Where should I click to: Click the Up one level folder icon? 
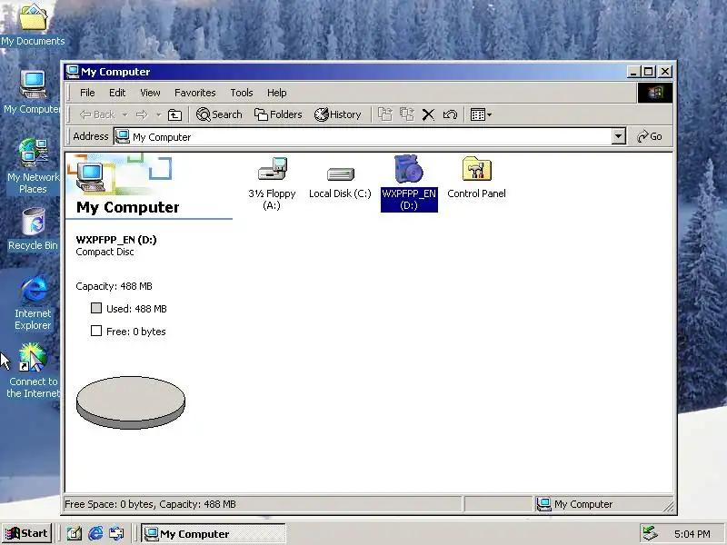click(174, 114)
